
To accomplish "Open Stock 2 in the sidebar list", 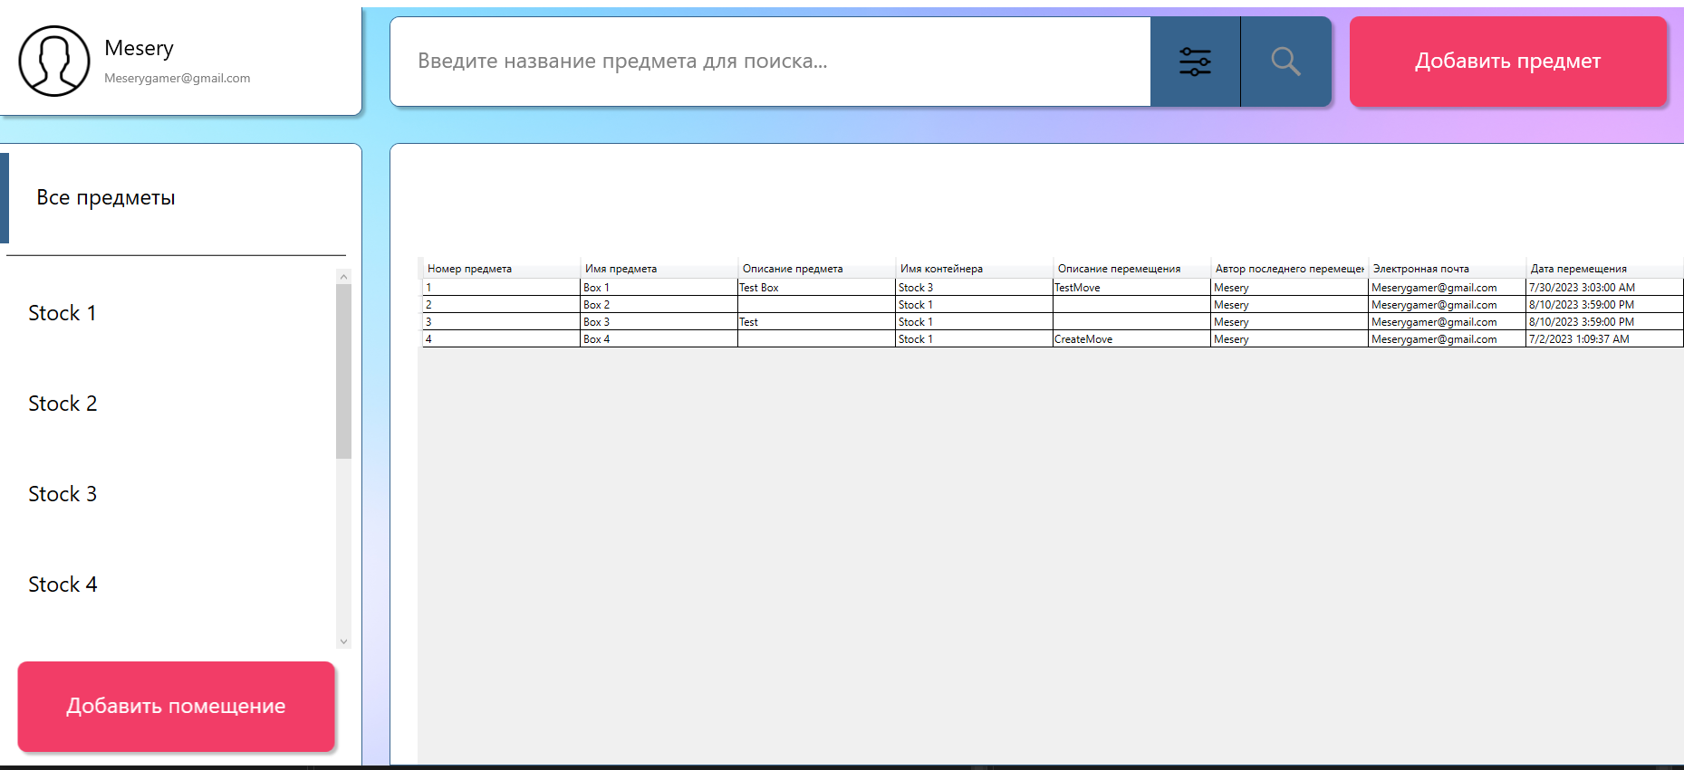I will [x=170, y=404].
